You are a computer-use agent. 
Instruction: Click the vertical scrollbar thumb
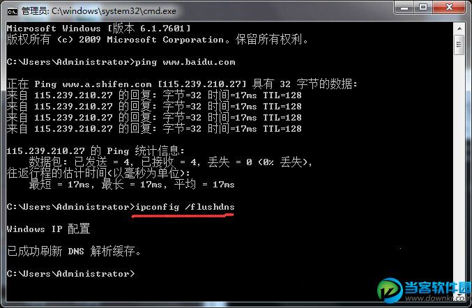tap(459, 45)
